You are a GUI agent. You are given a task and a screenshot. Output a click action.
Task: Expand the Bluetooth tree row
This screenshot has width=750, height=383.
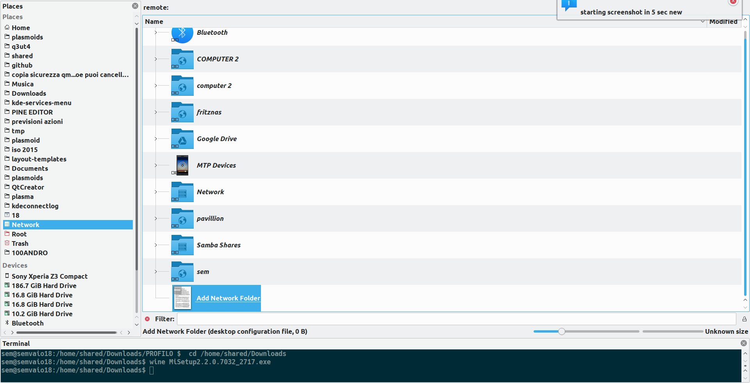click(155, 32)
